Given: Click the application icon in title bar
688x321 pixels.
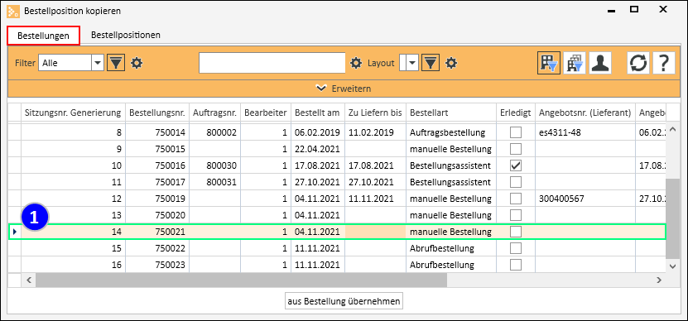Looking at the screenshot, I should pyautogui.click(x=13, y=11).
